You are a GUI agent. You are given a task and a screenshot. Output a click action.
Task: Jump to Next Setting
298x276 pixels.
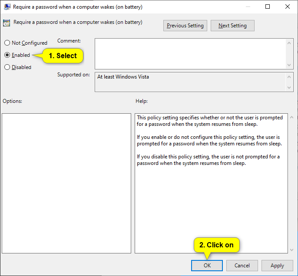pos(232,26)
